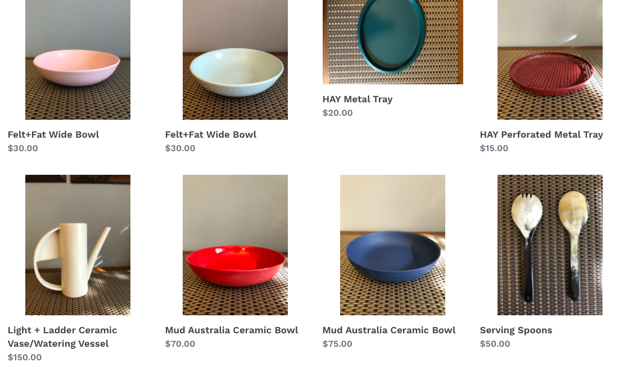642x367 pixels.
Task: Select the navy blue Mud Australia bowl image
Action: pyautogui.click(x=392, y=245)
